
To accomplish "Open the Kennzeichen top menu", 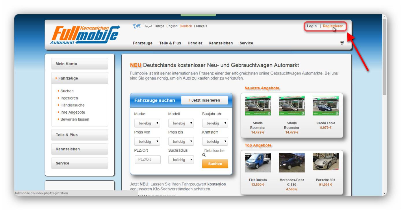I will click(221, 43).
